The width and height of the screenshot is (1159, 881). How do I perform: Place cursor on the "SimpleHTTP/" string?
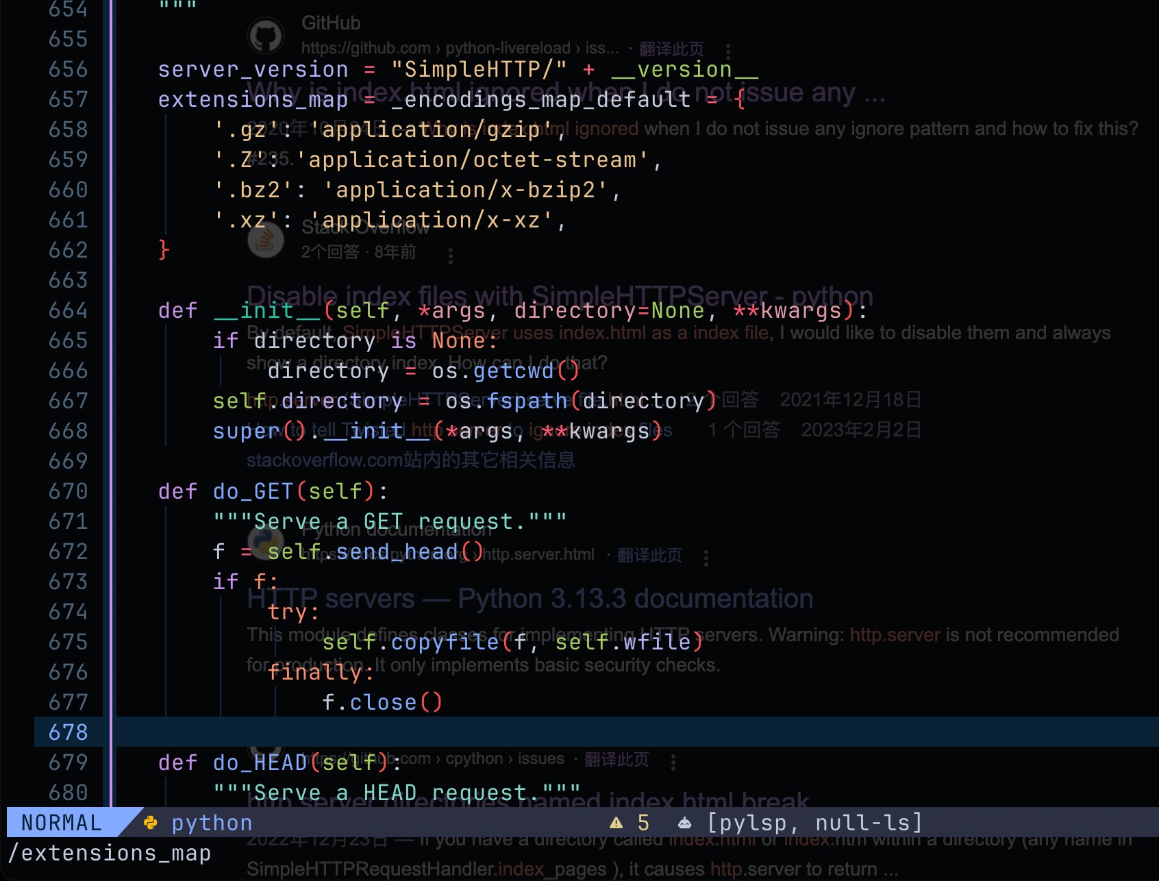pyautogui.click(x=479, y=69)
